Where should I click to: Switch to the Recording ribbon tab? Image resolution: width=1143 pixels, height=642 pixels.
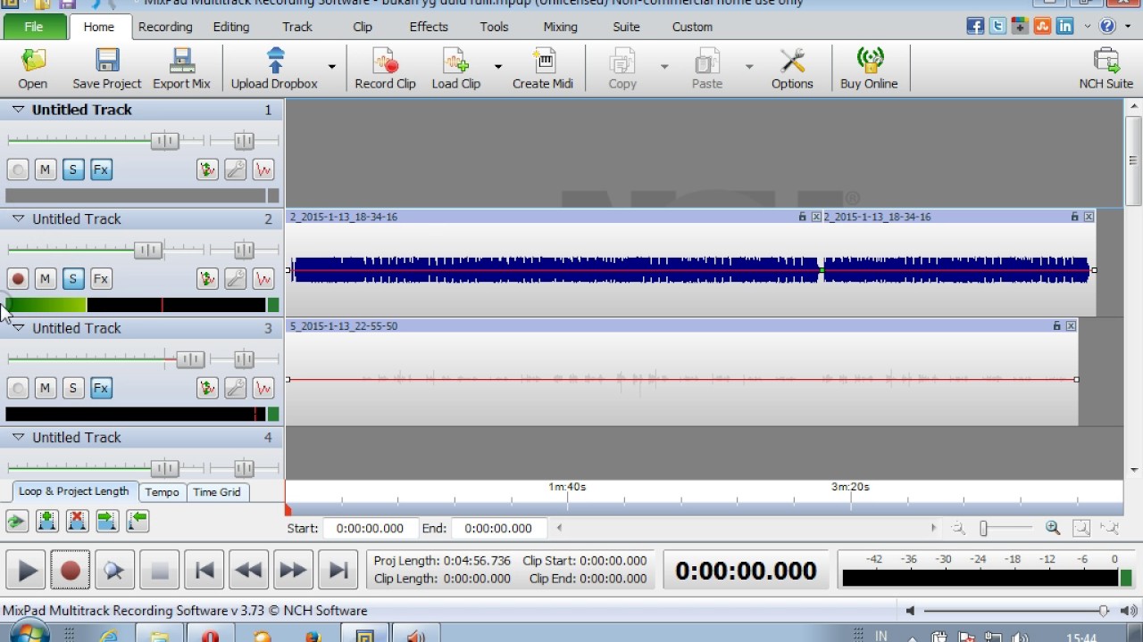(x=165, y=27)
